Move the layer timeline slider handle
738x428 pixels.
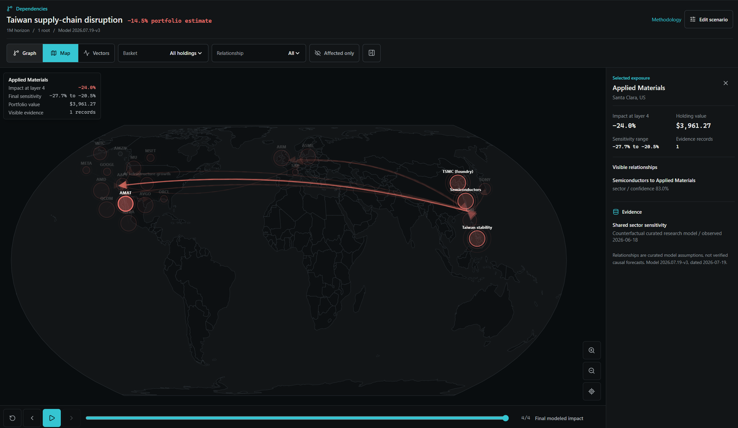pyautogui.click(x=506, y=418)
